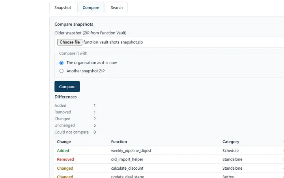Click the Change column header

[x=64, y=142]
